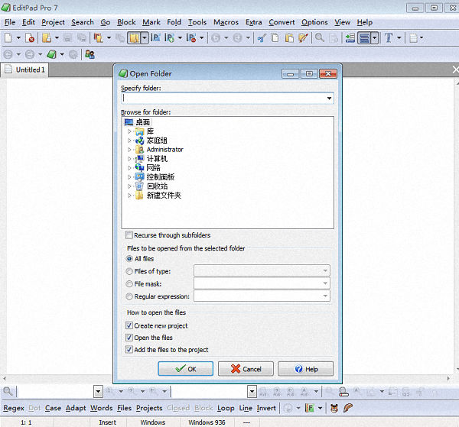Image resolution: width=459 pixels, height=427 pixels.
Task: Select 回收站 in the folder tree
Action: tap(157, 186)
